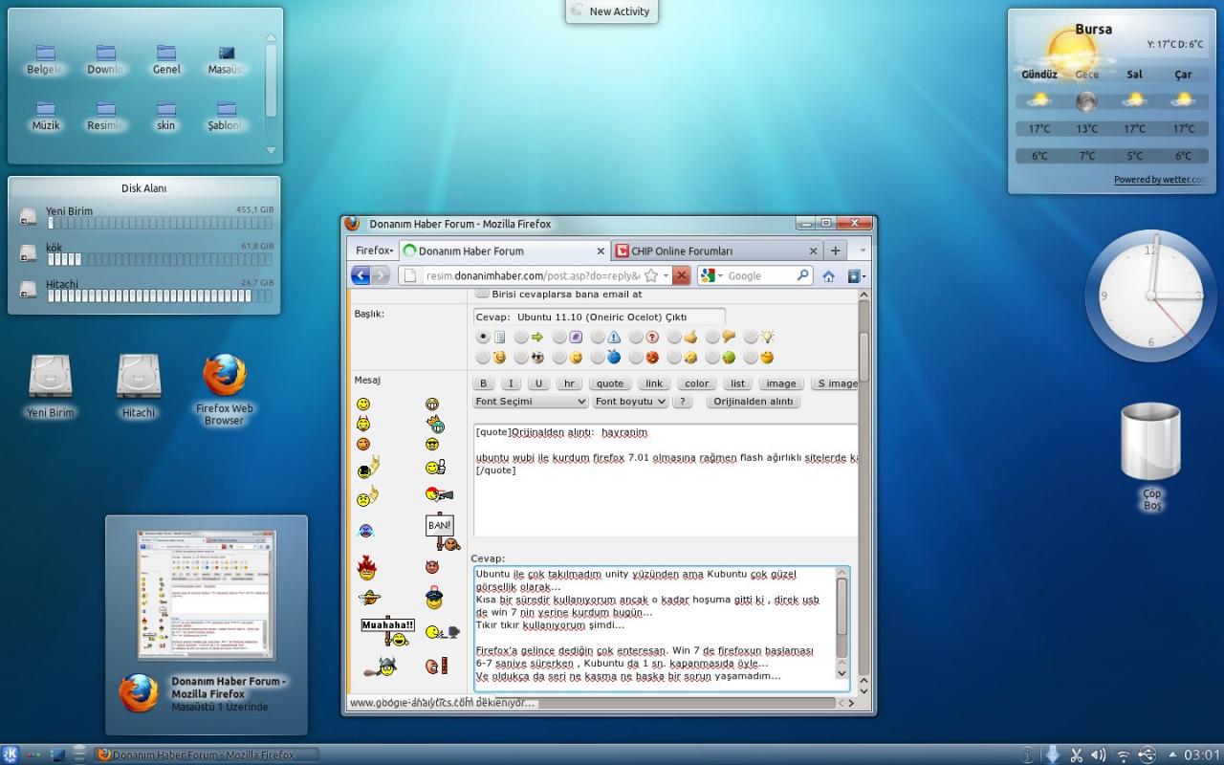Viewport: 1224px width, 765px height.
Task: Click the B bold button
Action: pos(484,383)
